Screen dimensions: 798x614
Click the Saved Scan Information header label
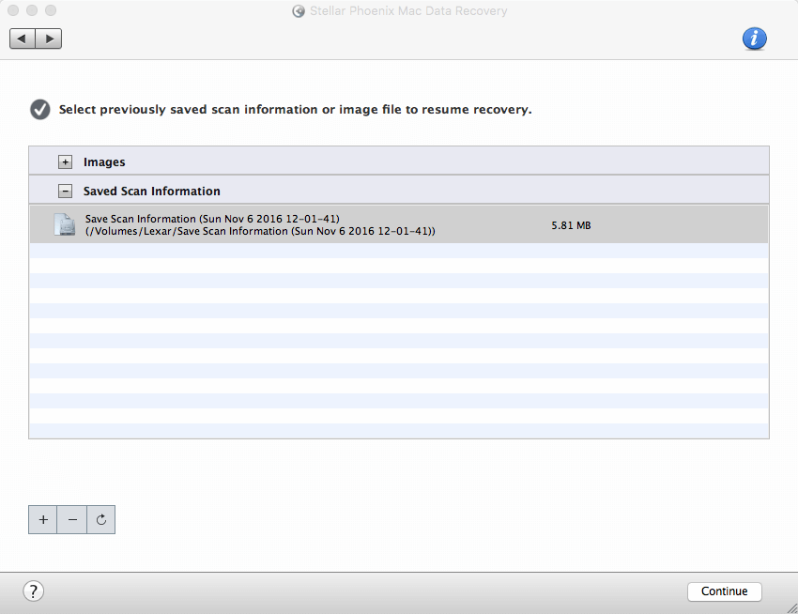click(152, 191)
